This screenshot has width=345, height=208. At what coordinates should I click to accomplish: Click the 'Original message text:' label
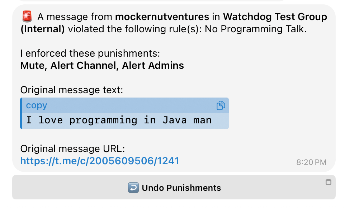click(x=72, y=90)
